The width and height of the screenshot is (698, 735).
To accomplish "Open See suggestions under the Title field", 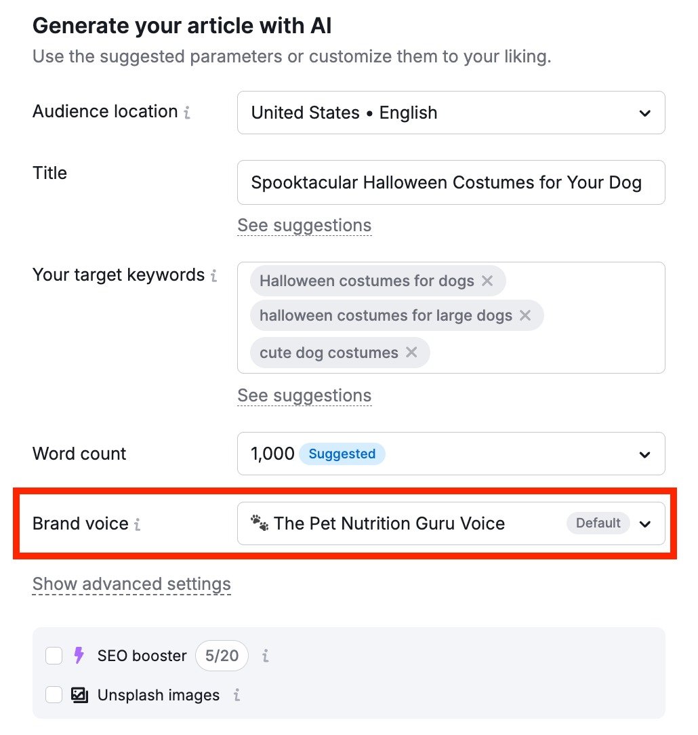I will tap(304, 224).
